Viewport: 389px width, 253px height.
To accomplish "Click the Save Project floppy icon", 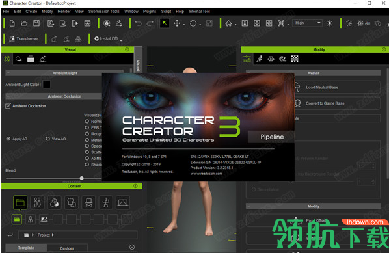I will (36, 23).
